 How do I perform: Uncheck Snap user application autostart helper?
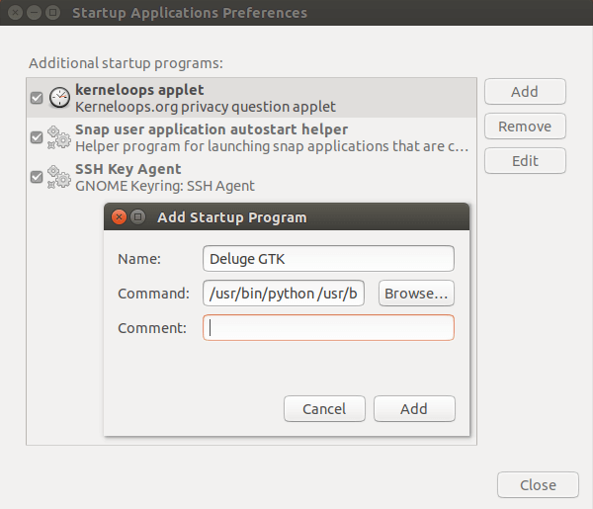click(37, 137)
